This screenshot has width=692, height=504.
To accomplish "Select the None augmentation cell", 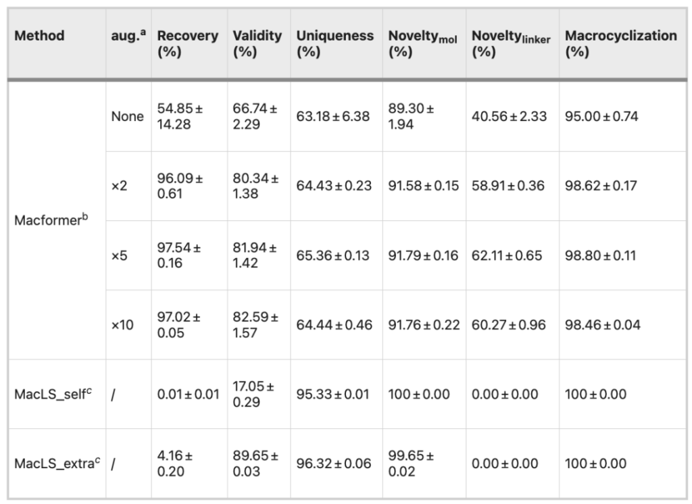I will point(128,116).
